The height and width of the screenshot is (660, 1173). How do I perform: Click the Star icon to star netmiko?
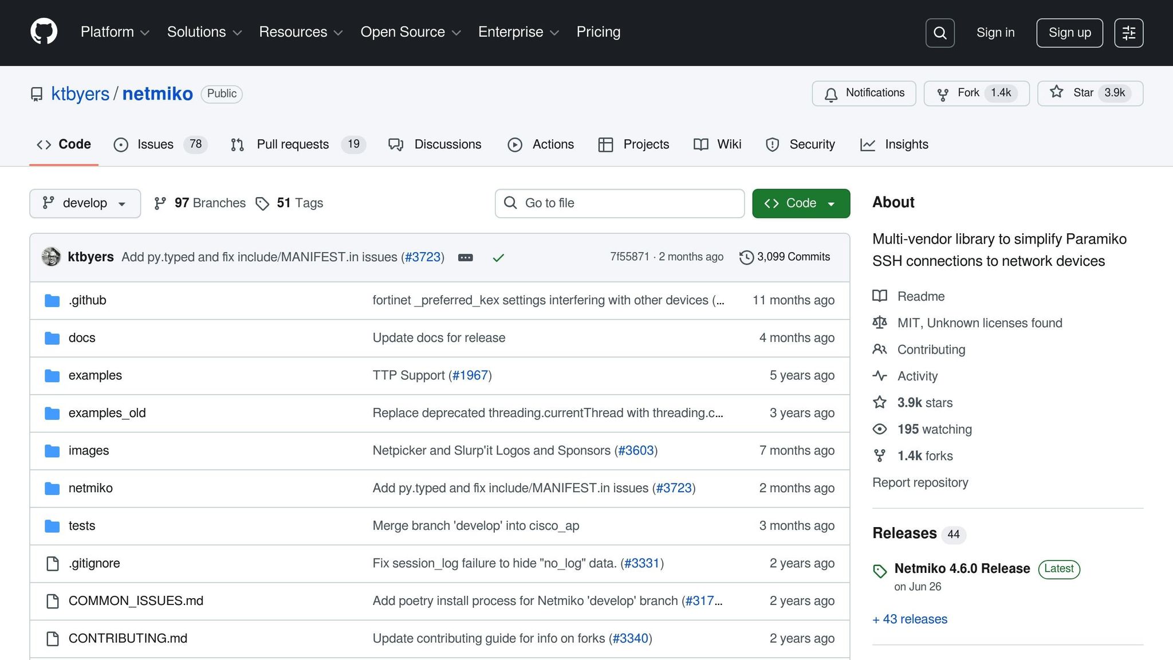pyautogui.click(x=1056, y=93)
